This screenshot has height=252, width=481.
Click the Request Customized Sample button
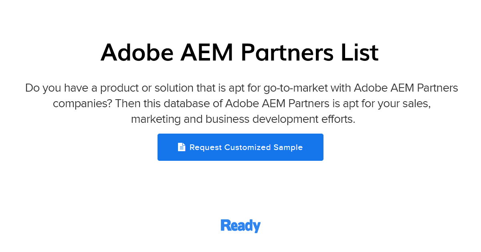coord(240,147)
